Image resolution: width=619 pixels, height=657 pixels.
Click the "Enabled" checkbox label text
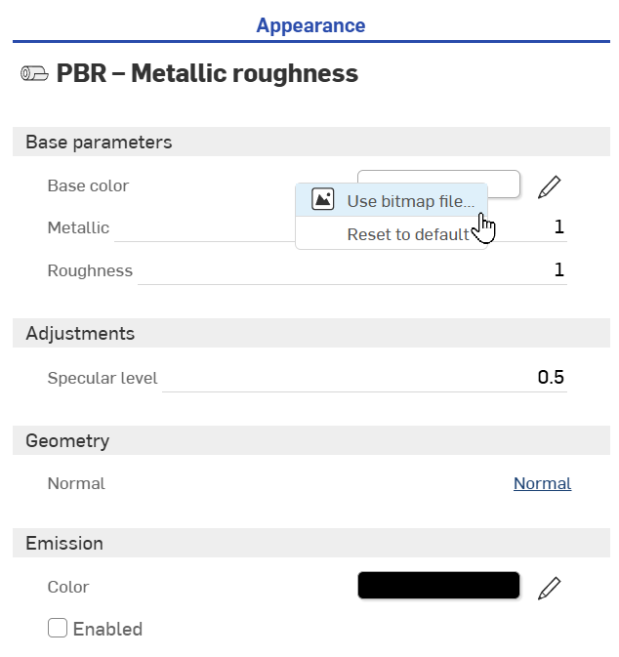point(107,629)
